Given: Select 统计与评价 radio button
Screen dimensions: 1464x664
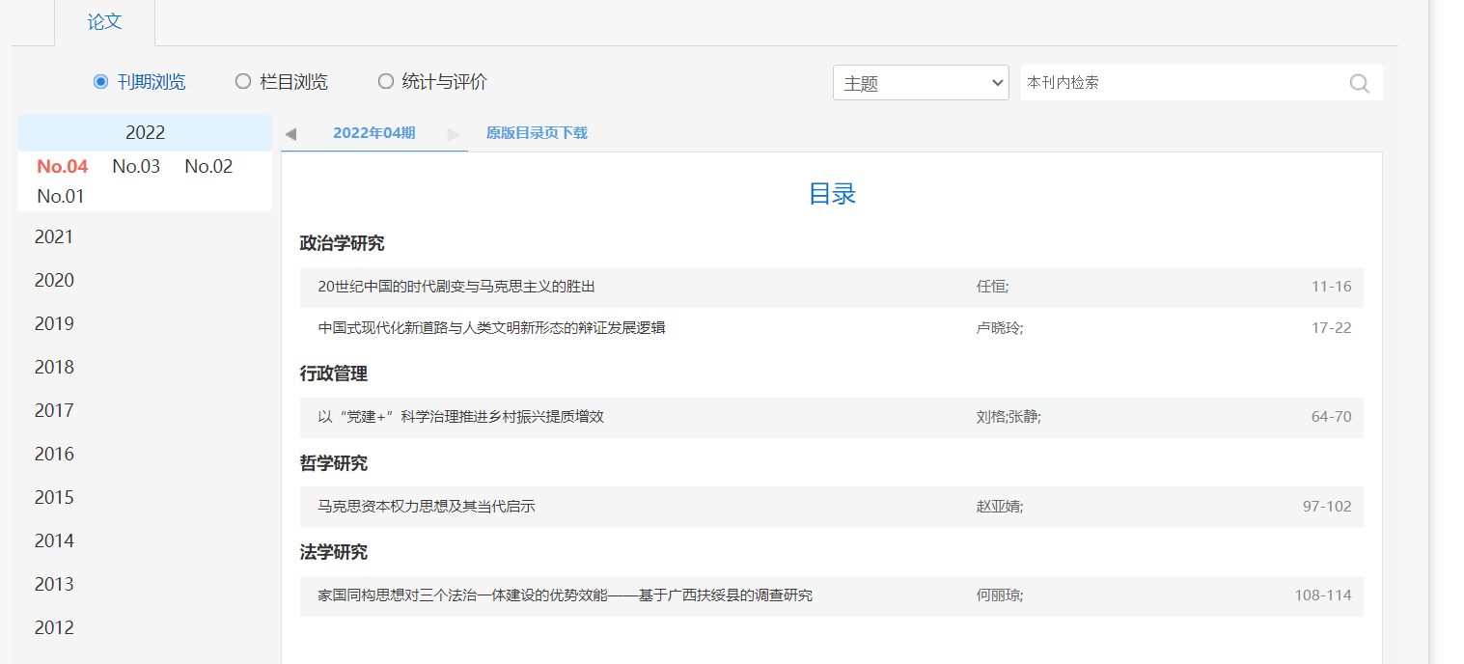Looking at the screenshot, I should click(386, 82).
